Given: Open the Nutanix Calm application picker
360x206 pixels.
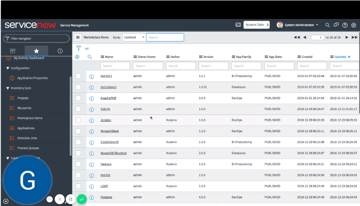Looking at the screenshot, I should [257, 25].
